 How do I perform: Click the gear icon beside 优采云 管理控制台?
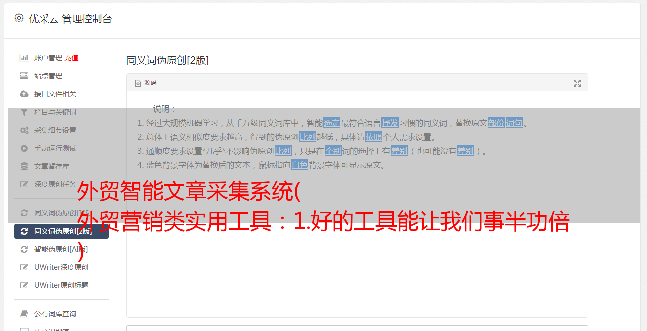click(x=19, y=18)
